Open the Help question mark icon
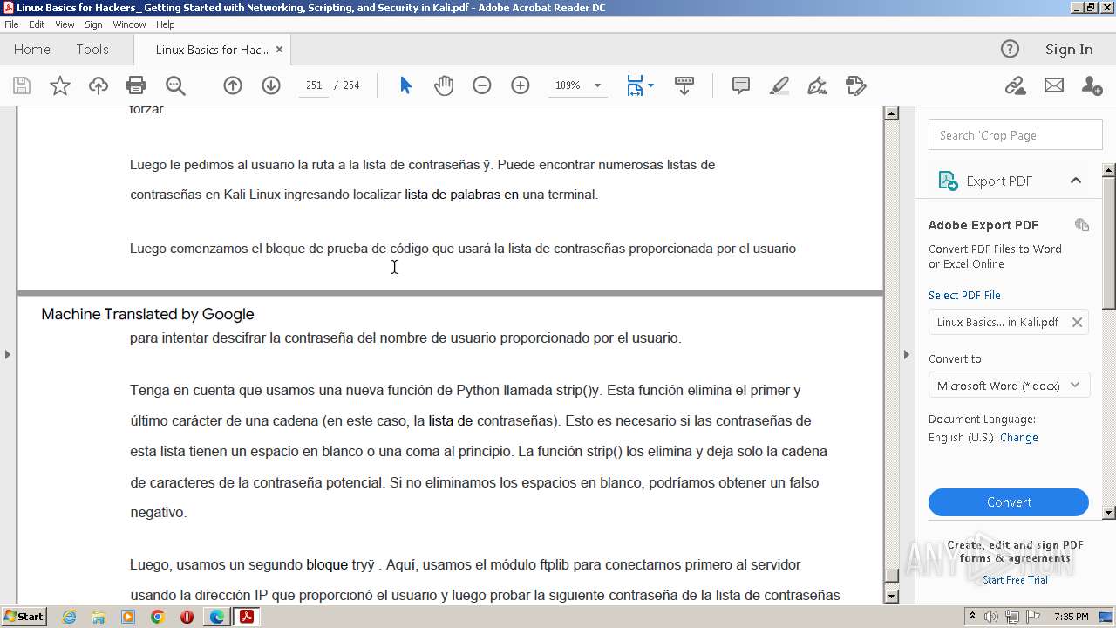 coord(1010,49)
